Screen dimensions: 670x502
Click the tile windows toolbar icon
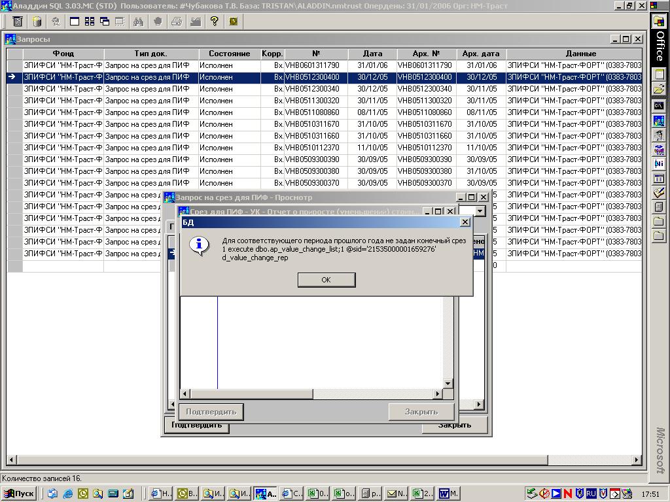pos(90,21)
